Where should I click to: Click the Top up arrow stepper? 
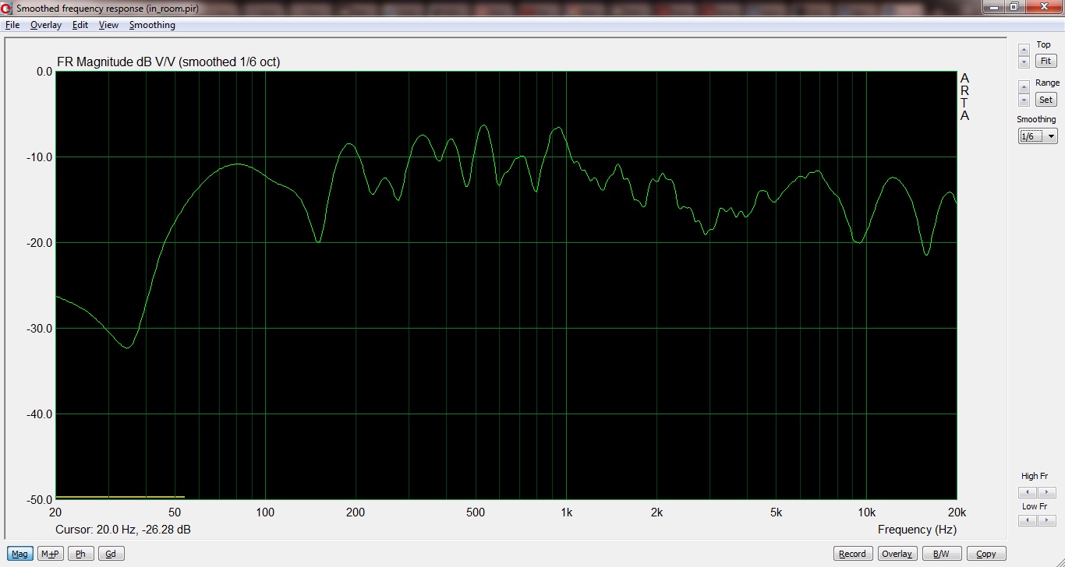point(1024,50)
